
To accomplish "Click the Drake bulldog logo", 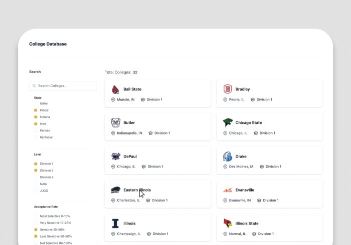I will (228, 156).
